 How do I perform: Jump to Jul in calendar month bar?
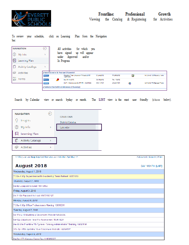pyautogui.click(x=29, y=157)
